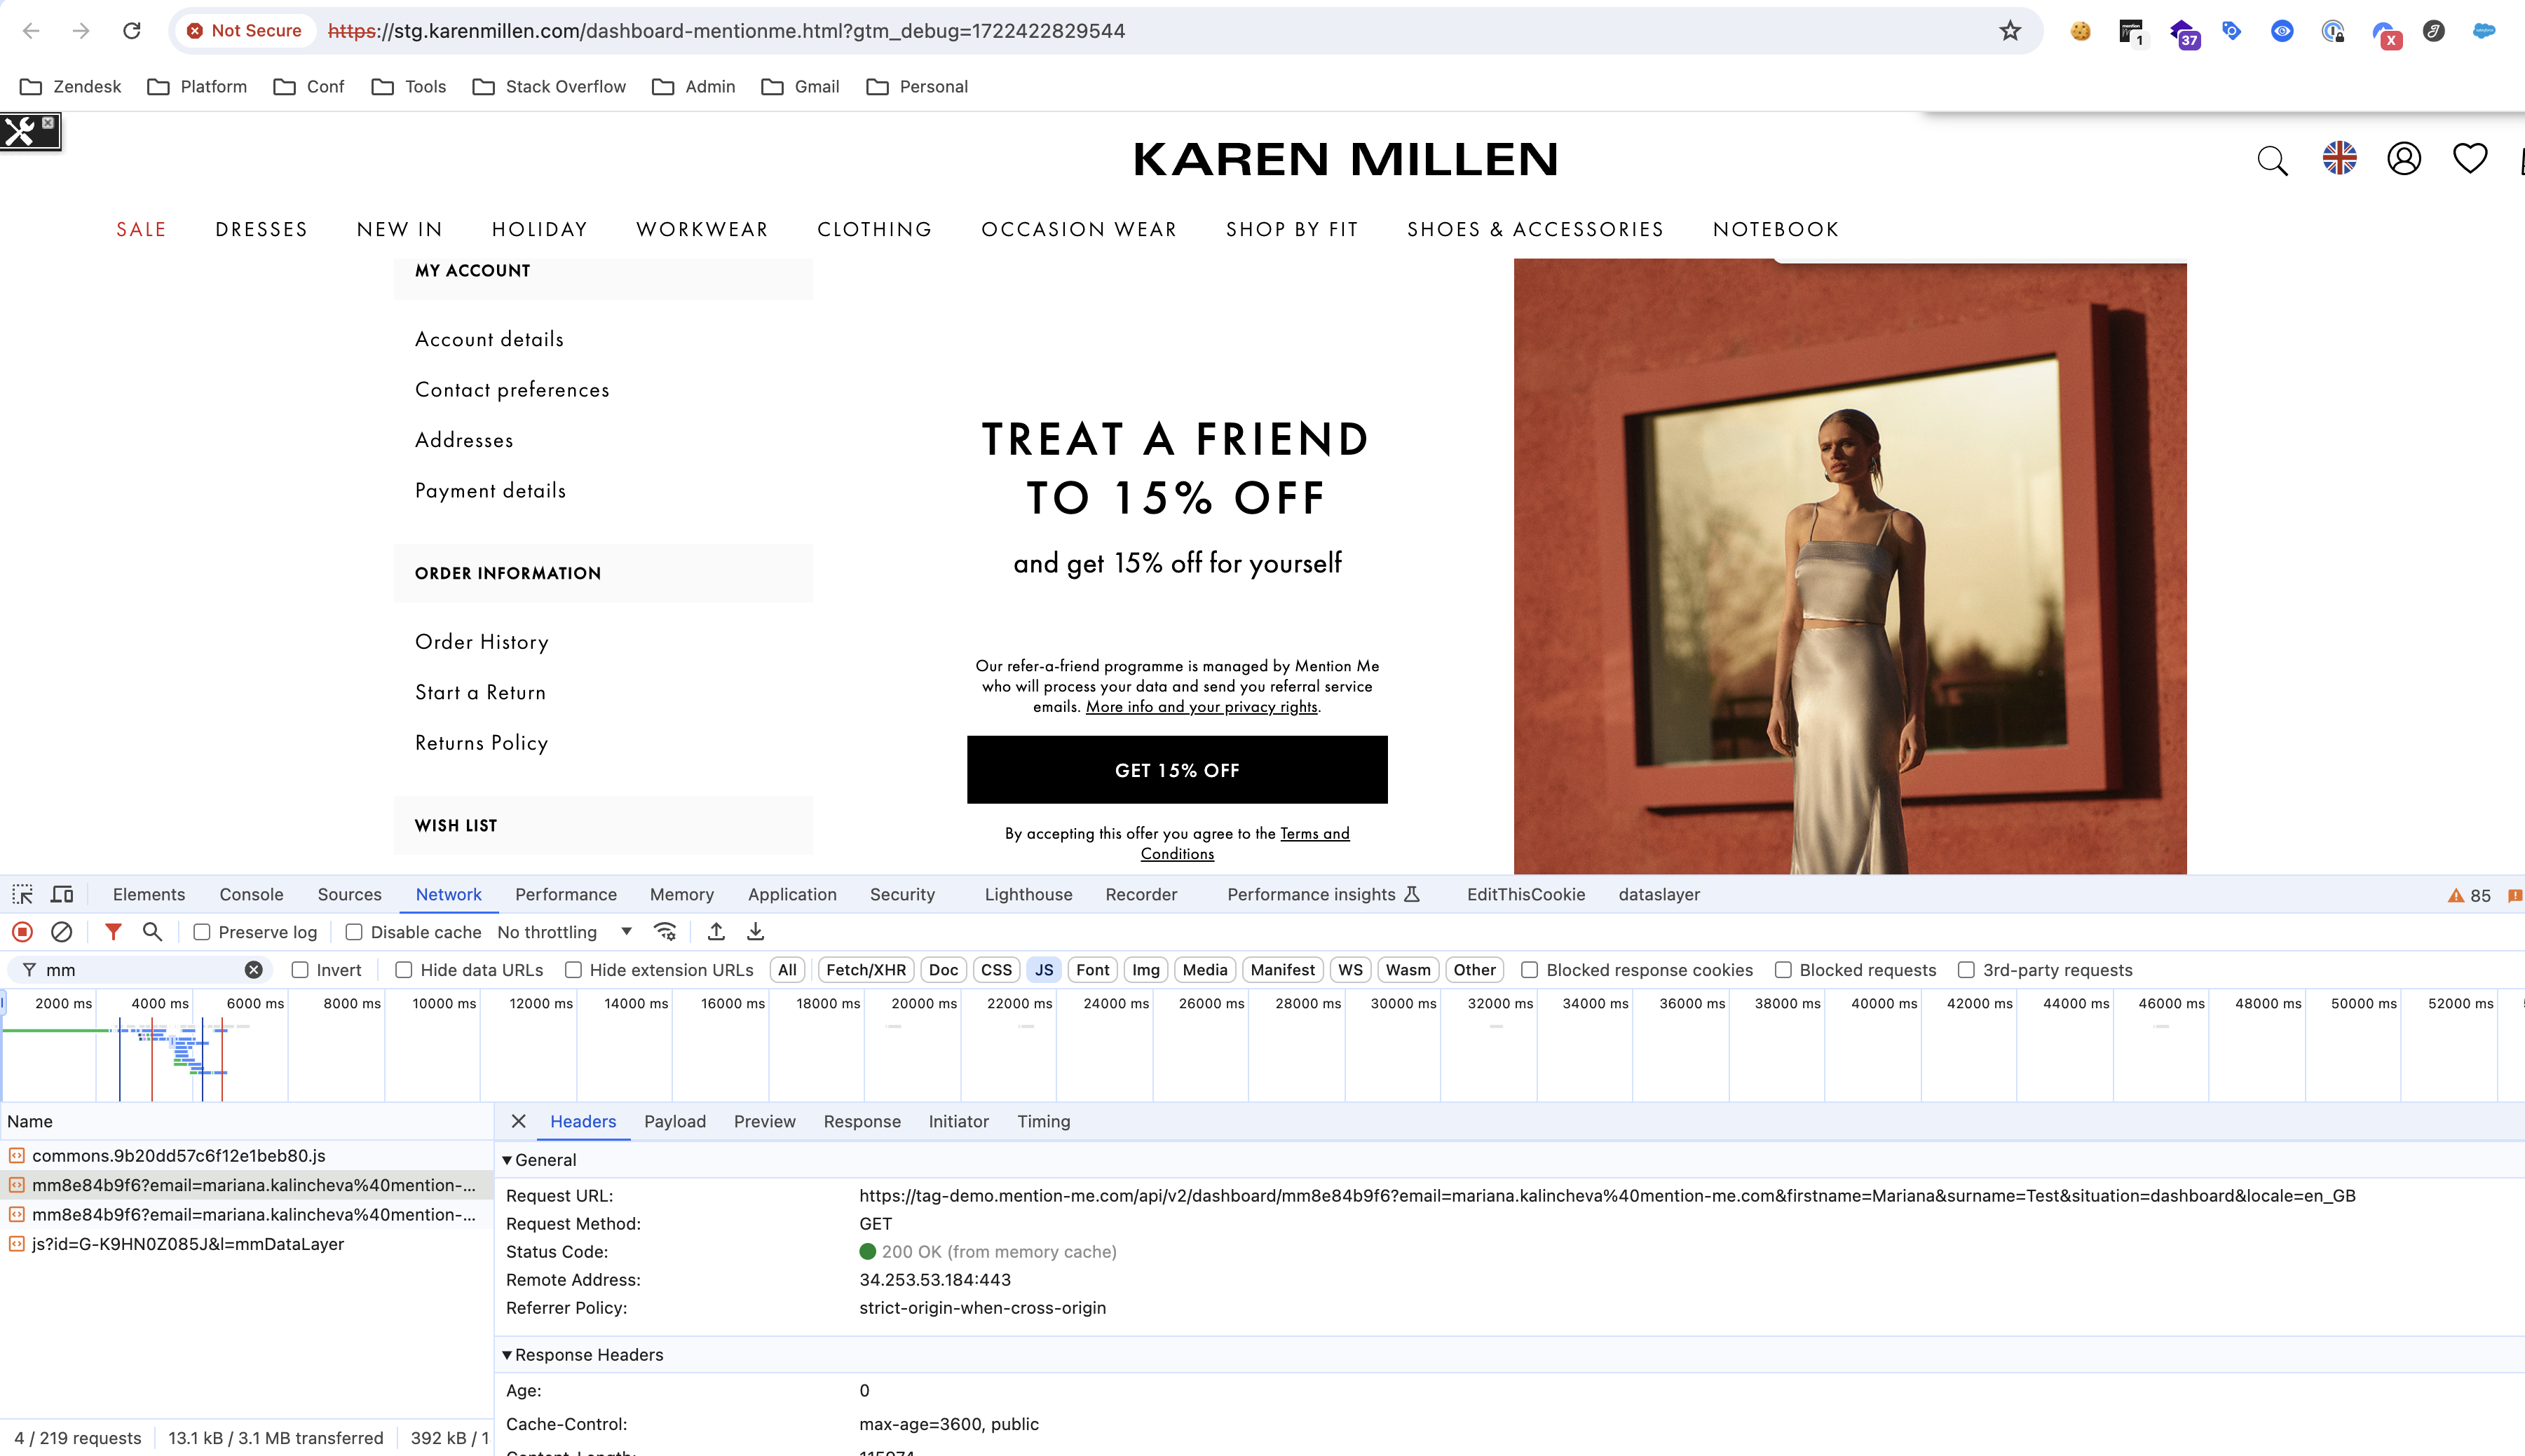The height and width of the screenshot is (1456, 2525).
Task: Click the GET 15% OFF button
Action: 1176,770
